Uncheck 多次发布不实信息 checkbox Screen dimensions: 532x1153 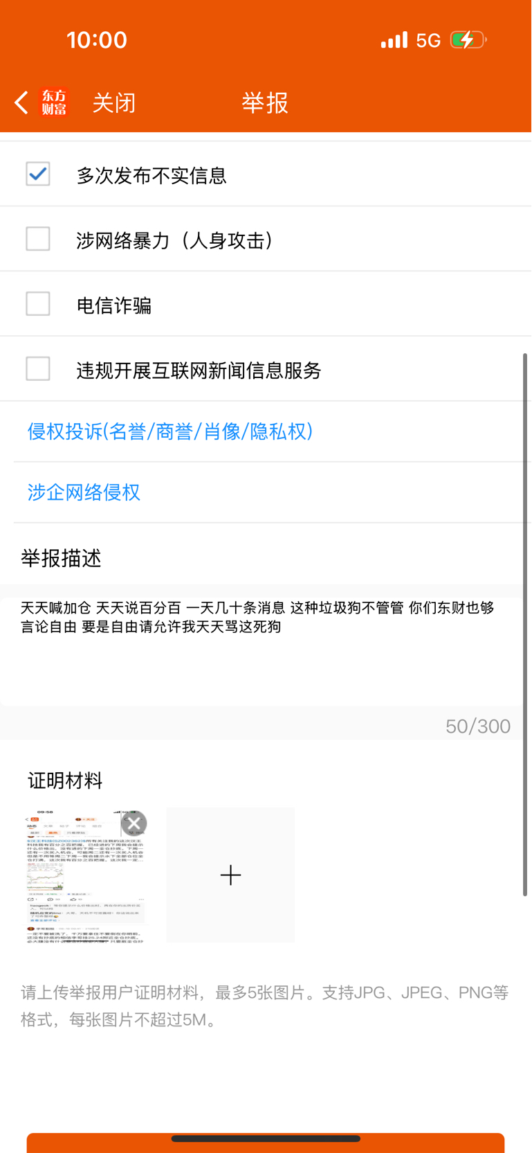pyautogui.click(x=38, y=174)
